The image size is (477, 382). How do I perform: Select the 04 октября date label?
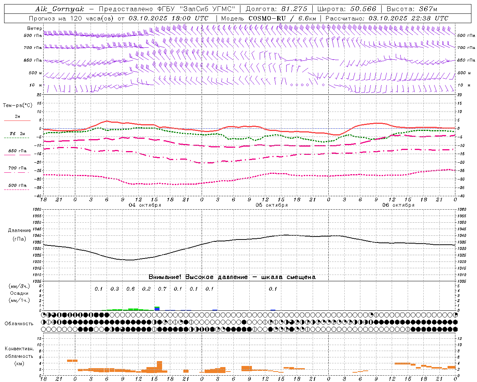tap(145, 205)
